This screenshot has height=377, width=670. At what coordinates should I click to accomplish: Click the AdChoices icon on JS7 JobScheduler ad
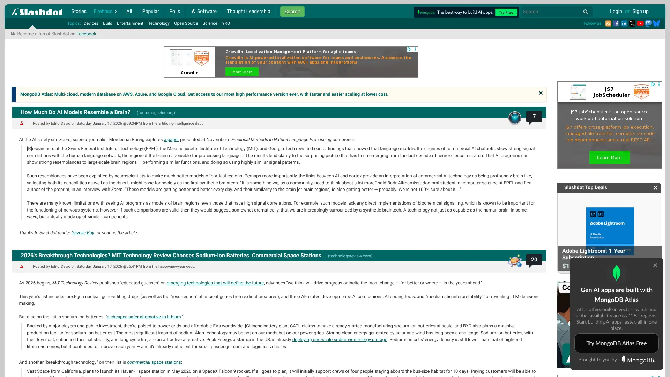(x=653, y=84)
